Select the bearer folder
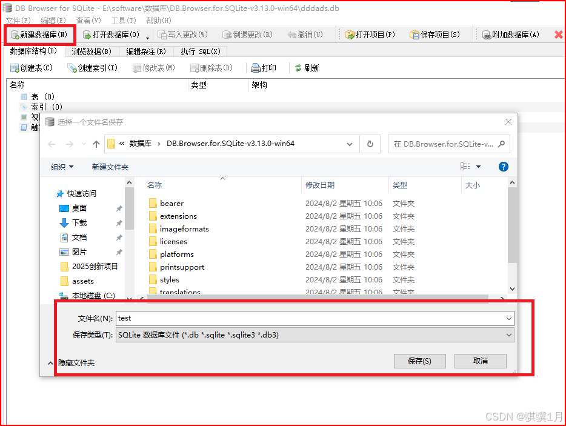Viewport: 566px width, 426px height. click(x=167, y=203)
